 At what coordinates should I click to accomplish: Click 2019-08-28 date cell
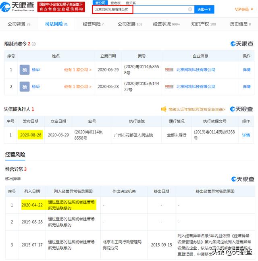pos(32,222)
